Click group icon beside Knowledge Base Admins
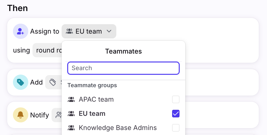The width and height of the screenshot is (267, 135). 71,128
